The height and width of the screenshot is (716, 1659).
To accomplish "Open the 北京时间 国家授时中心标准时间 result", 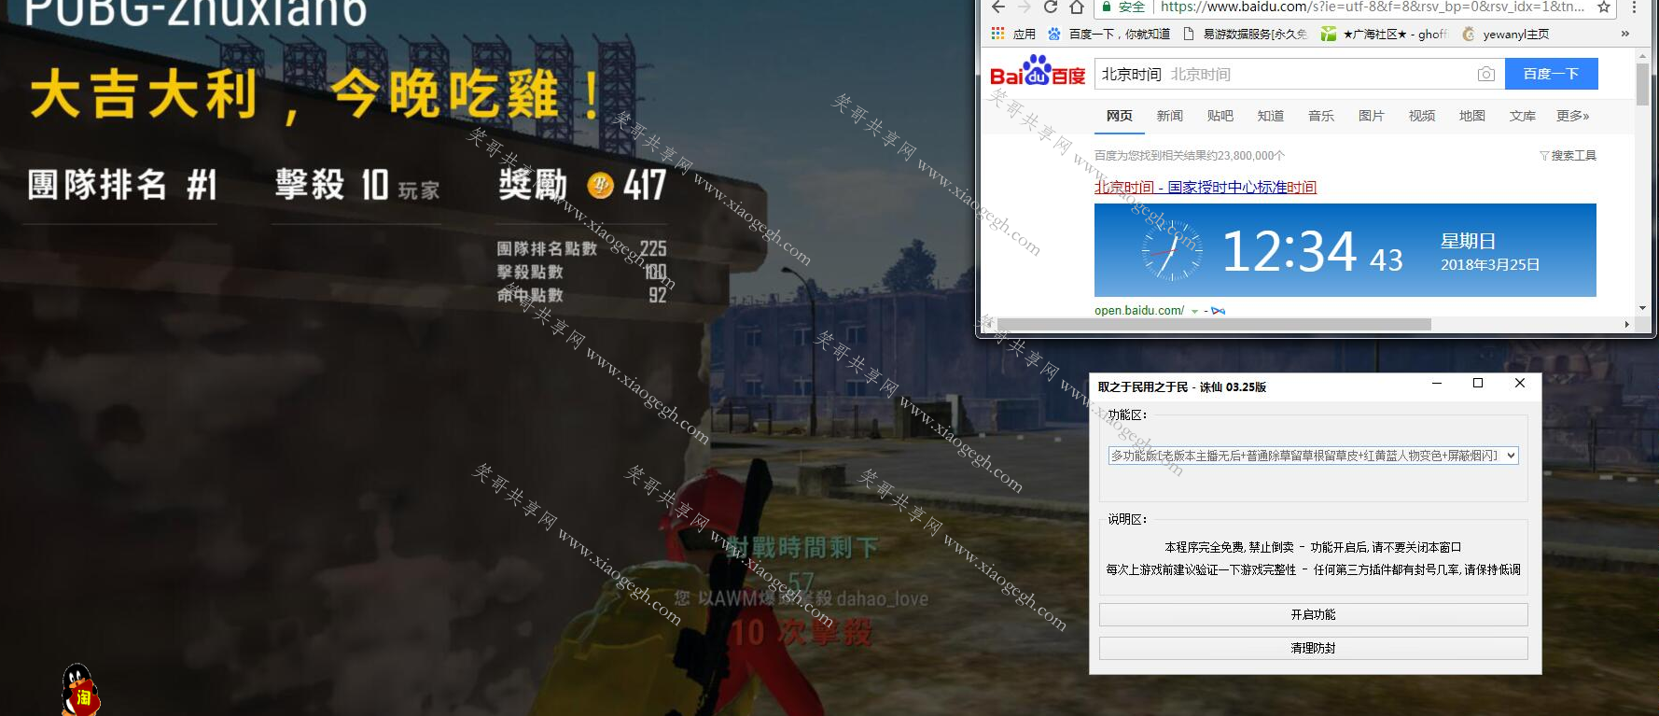I will [1206, 188].
